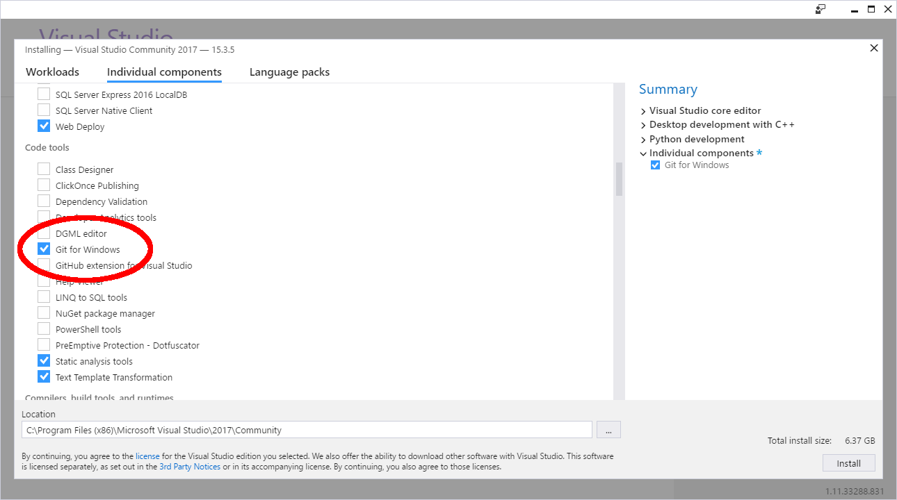Check SQL Server Express 2016 LocalDB

pyautogui.click(x=44, y=94)
